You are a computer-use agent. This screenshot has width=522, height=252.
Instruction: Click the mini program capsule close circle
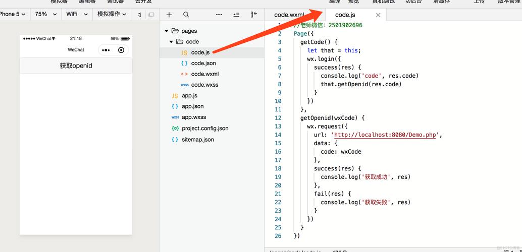point(121,50)
